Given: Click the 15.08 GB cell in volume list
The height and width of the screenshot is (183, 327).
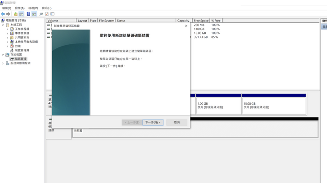Looking at the screenshot, I should [200, 33].
